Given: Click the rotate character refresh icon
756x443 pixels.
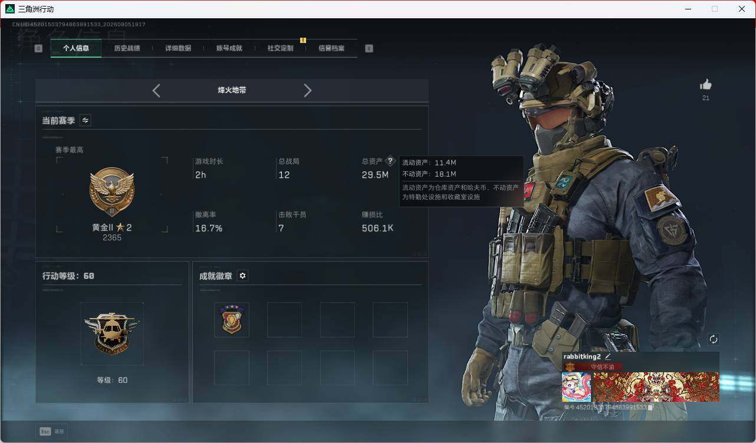Looking at the screenshot, I should 714,339.
